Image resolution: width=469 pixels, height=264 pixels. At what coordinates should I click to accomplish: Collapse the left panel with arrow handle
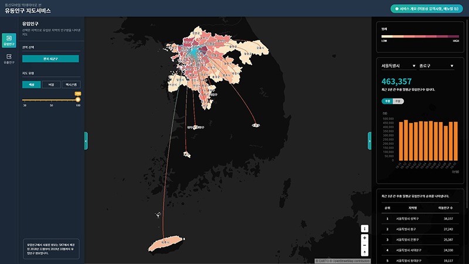point(86,140)
